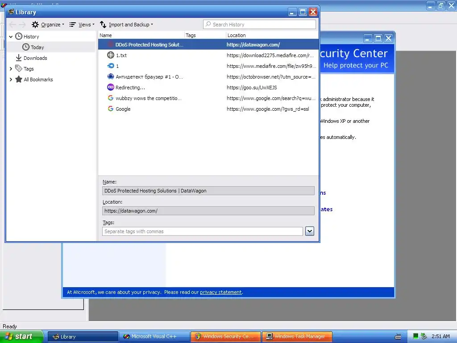Maximize the Library window

coord(303,12)
